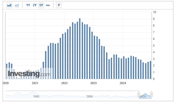176x104 pixels.
Task: Click the 2023 x-axis label
Action: pos(93,83)
